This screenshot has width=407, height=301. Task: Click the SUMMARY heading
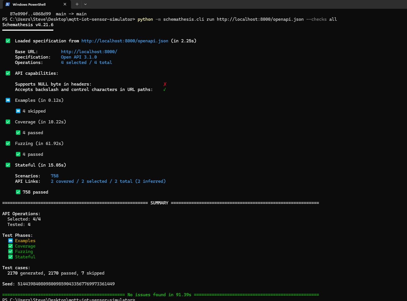coord(160,203)
